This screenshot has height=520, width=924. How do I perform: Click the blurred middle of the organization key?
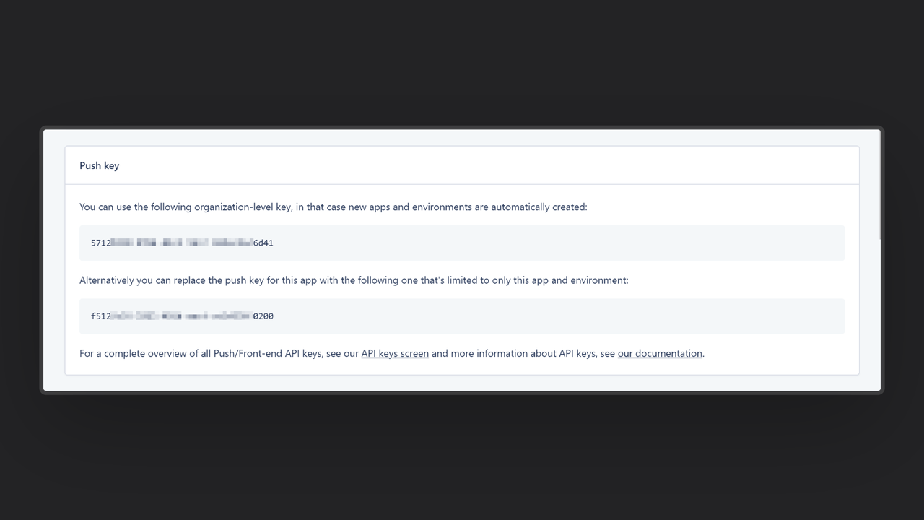click(182, 243)
